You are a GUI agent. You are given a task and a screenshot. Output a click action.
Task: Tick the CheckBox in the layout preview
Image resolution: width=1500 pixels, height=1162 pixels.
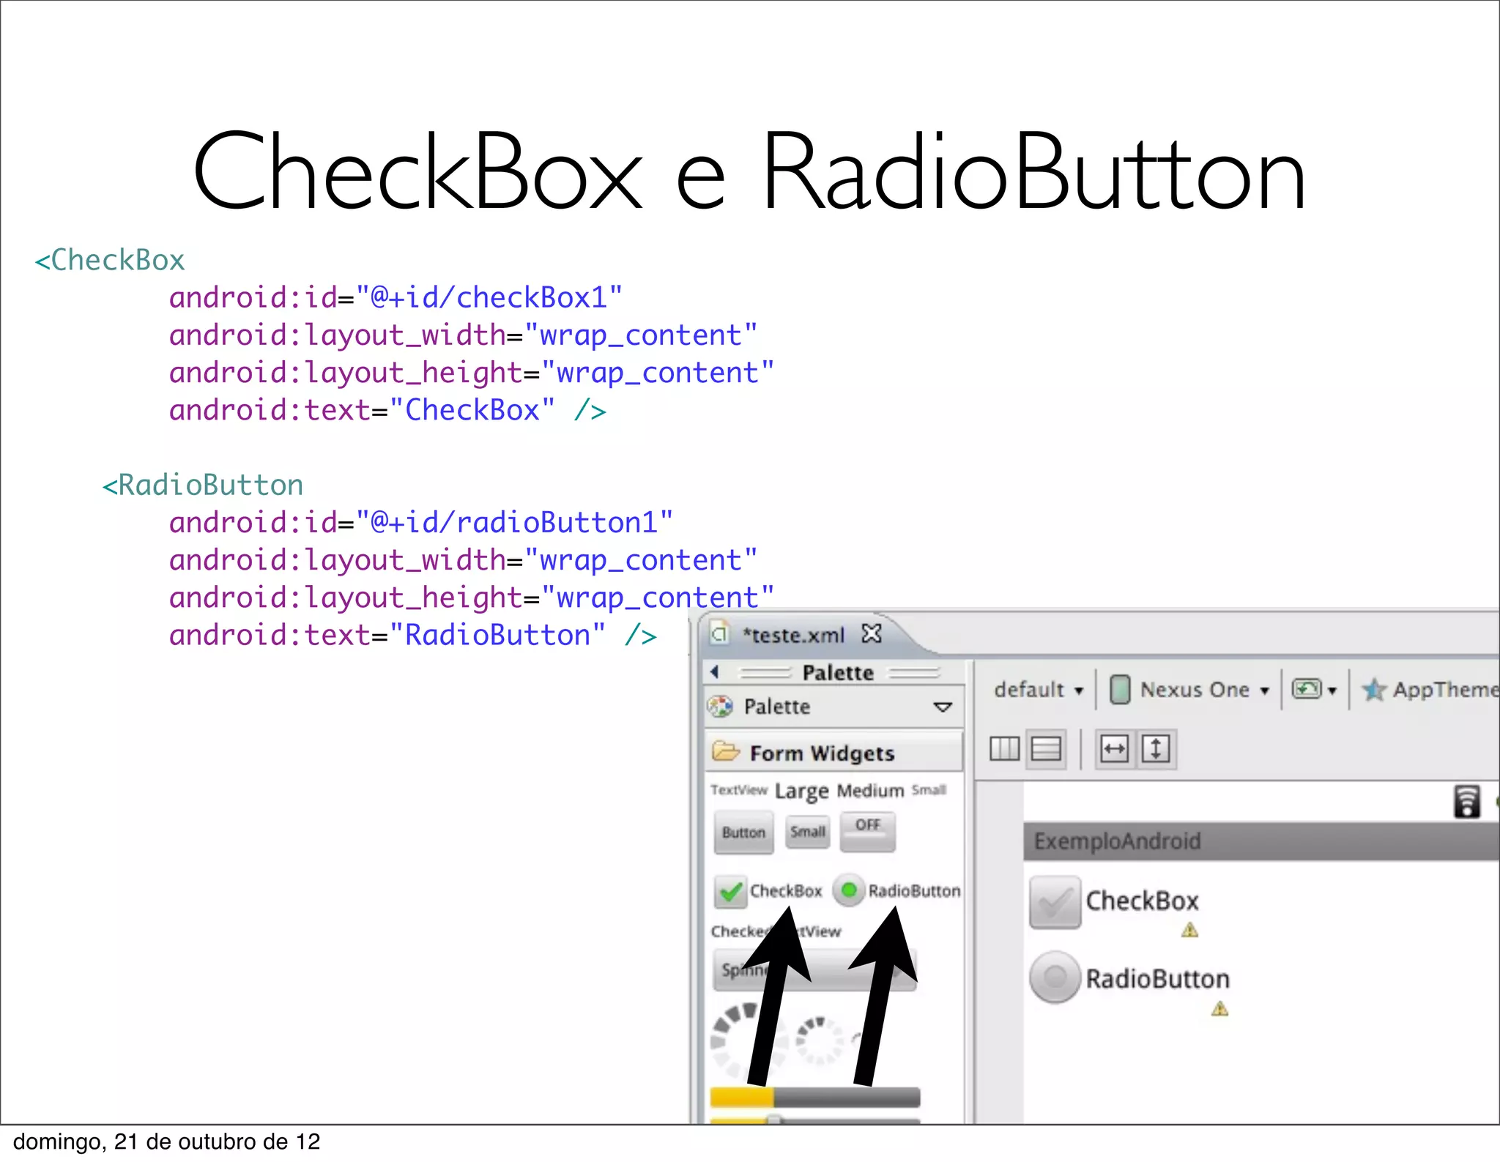[x=1055, y=902]
